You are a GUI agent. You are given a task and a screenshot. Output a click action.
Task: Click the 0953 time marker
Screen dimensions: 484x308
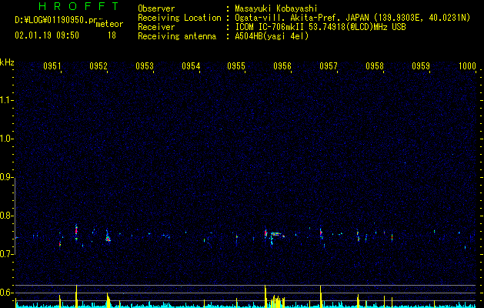(x=145, y=66)
